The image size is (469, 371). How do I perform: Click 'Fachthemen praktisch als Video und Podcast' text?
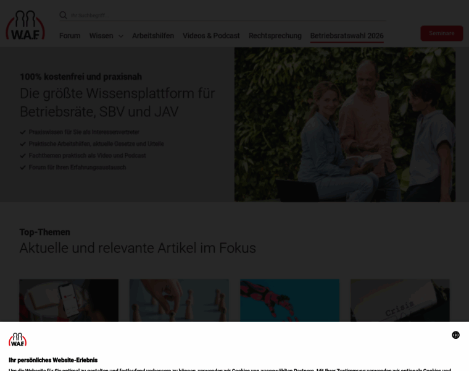click(x=88, y=156)
